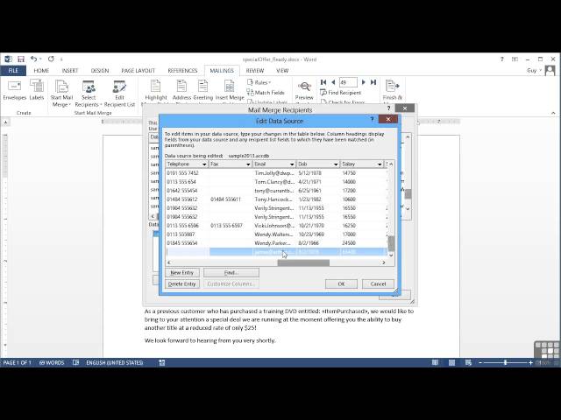Click fax cell 01484 555611
561x420 pixels.
231,199
